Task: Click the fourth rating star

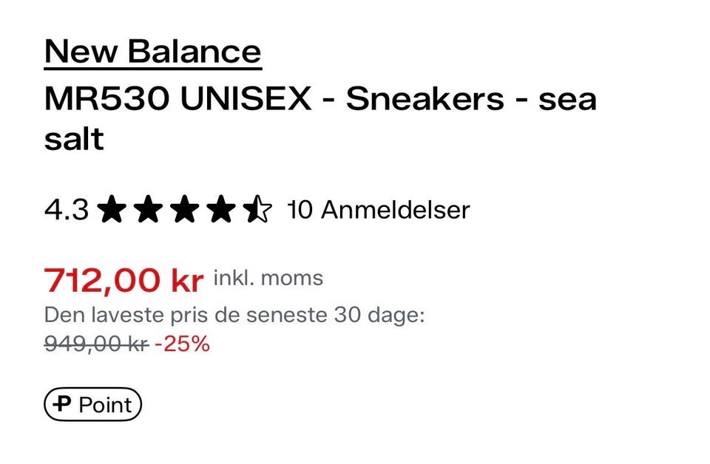Action: [220, 210]
